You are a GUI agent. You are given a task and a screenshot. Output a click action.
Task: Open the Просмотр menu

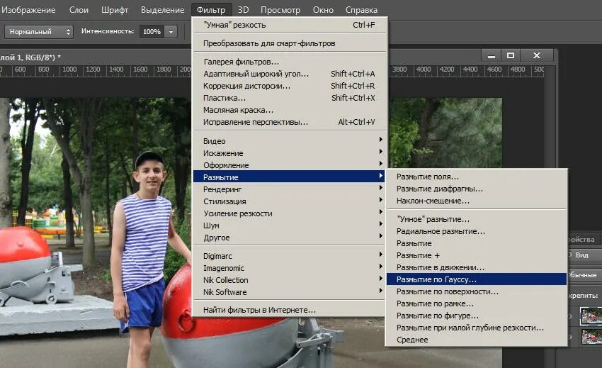click(280, 10)
